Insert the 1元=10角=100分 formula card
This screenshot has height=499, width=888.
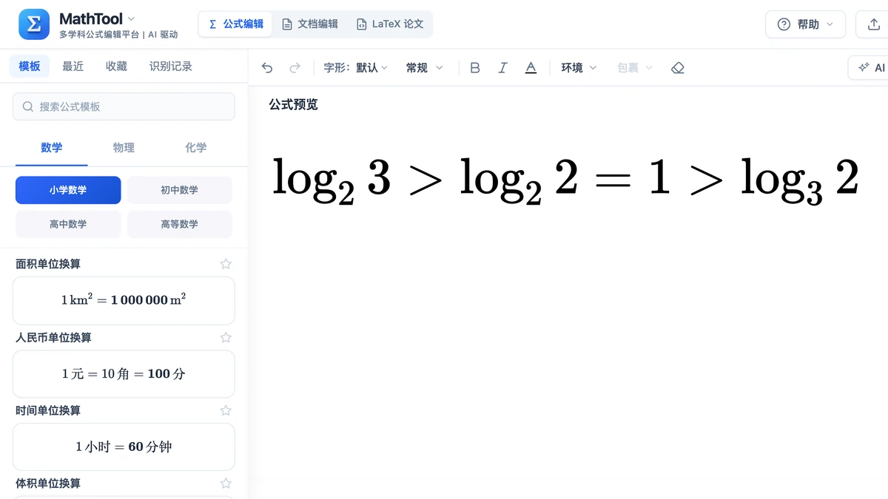coord(124,373)
